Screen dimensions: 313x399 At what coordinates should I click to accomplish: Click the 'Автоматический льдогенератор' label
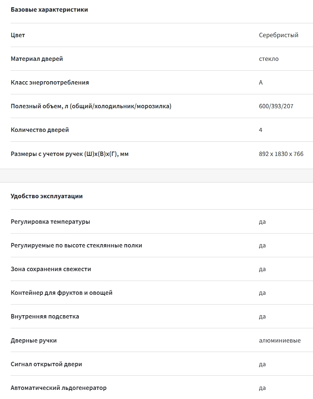[59, 388]
